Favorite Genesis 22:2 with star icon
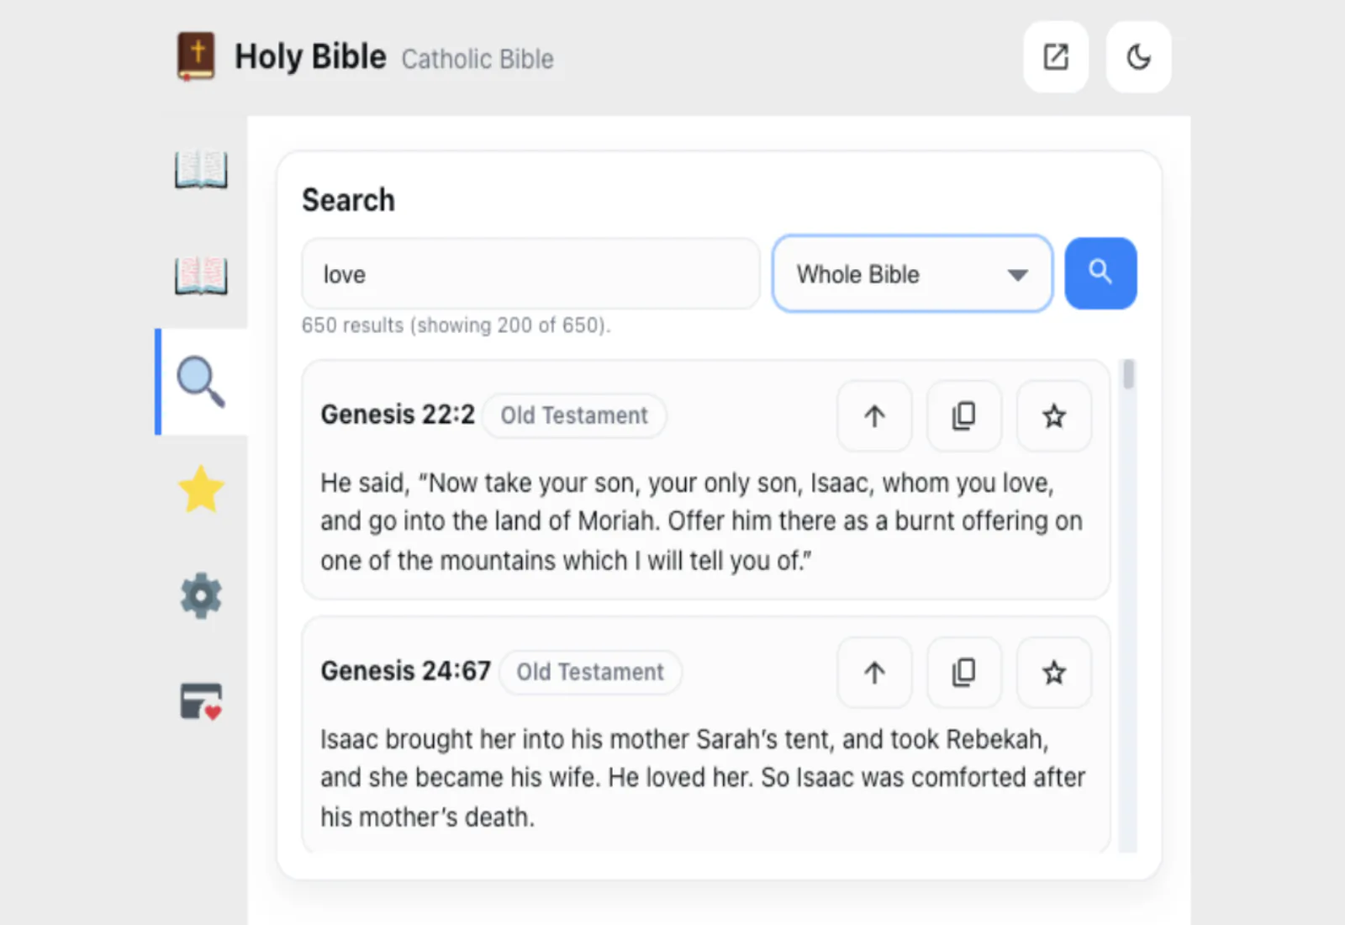The width and height of the screenshot is (1345, 925). coord(1053,416)
